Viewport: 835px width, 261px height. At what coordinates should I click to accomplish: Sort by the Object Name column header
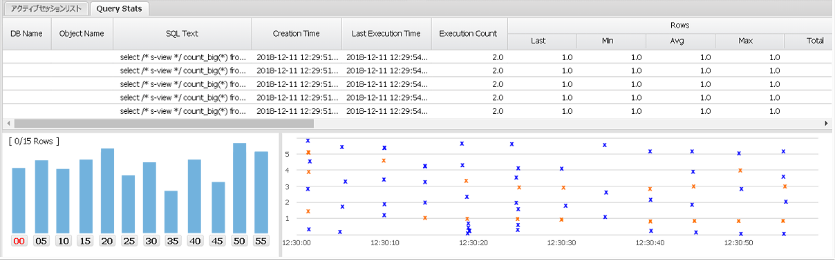coord(82,32)
